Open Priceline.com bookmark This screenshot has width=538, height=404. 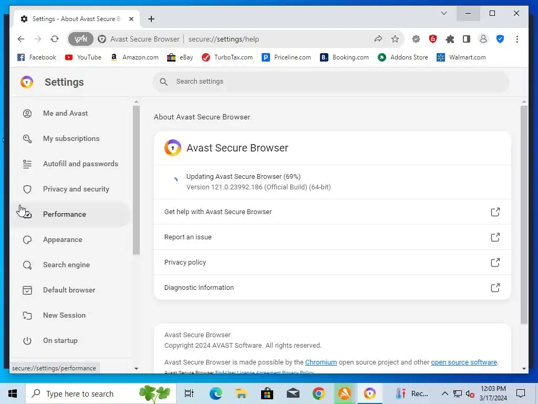point(286,57)
